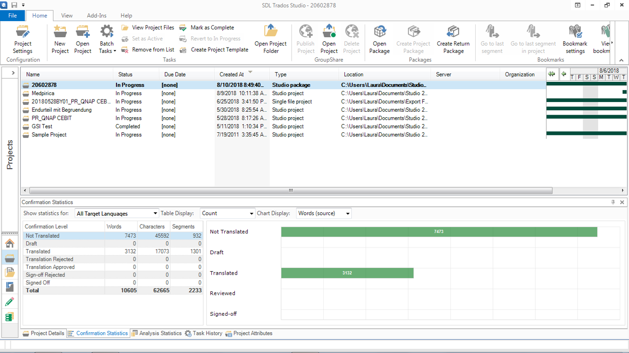Viewport: 629px width, 353px height.
Task: Open the Editor view pencil icon
Action: coord(9,302)
